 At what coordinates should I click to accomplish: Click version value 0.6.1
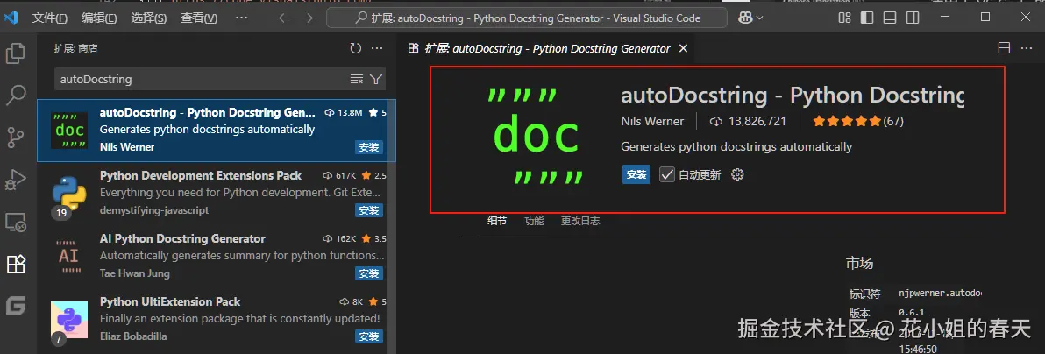pyautogui.click(x=910, y=313)
